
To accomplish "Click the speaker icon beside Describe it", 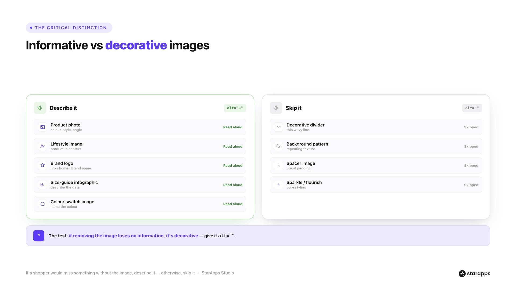I will (x=40, y=108).
